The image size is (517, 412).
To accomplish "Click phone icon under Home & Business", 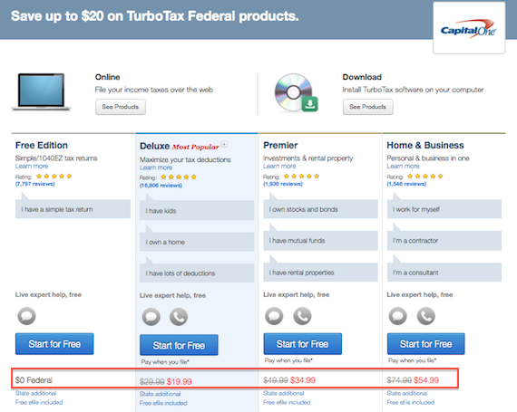I will [426, 316].
